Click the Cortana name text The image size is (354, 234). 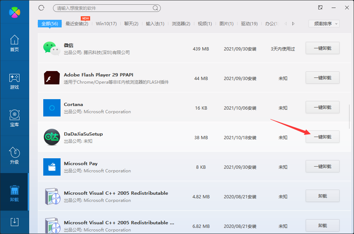tap(74, 104)
